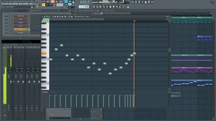Open piano roll options menu arrow

[x=42, y=16]
